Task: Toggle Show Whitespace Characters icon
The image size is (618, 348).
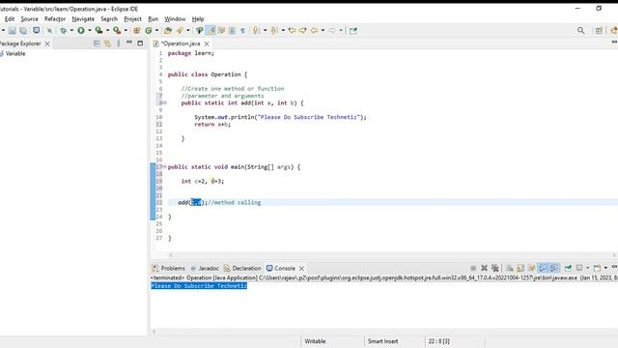Action: [242, 30]
